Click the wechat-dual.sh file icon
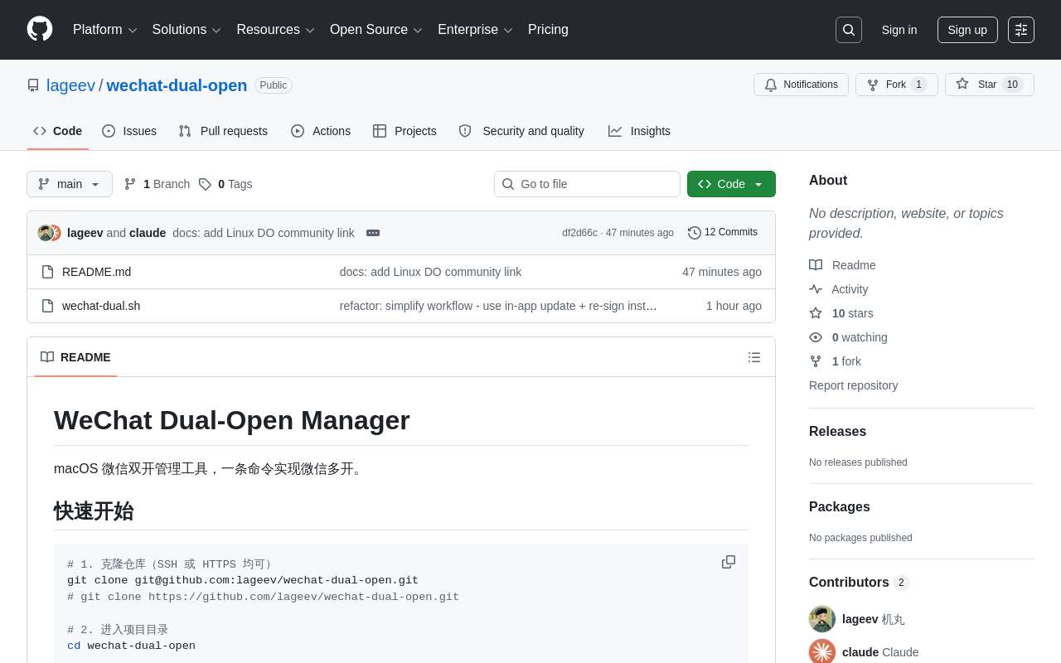 coord(47,306)
